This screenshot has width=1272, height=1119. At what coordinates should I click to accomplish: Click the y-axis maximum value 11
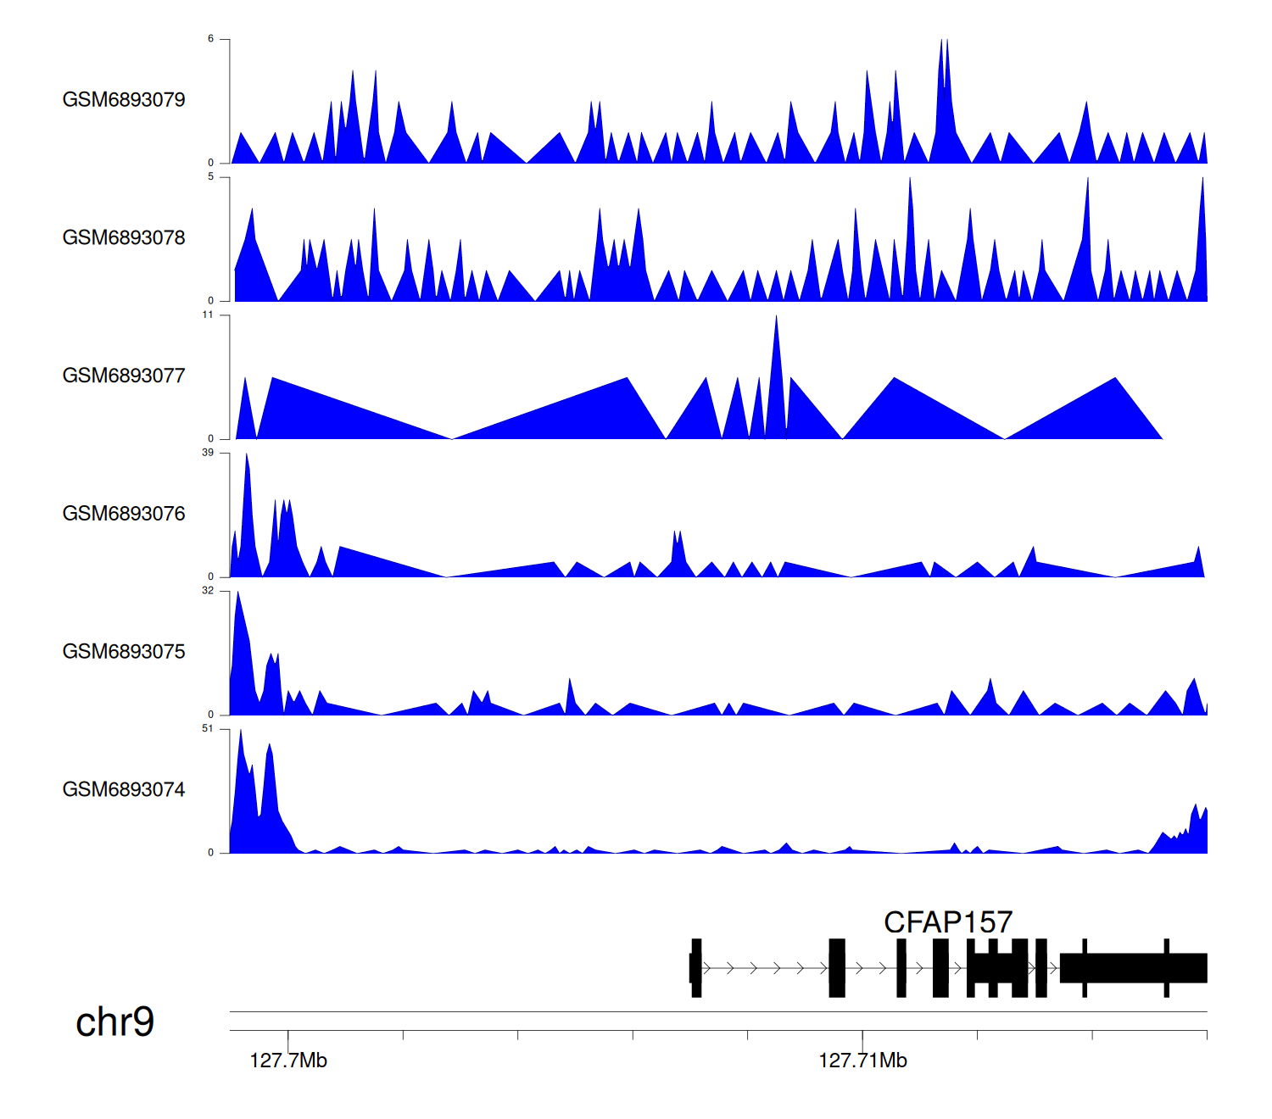coord(208,315)
